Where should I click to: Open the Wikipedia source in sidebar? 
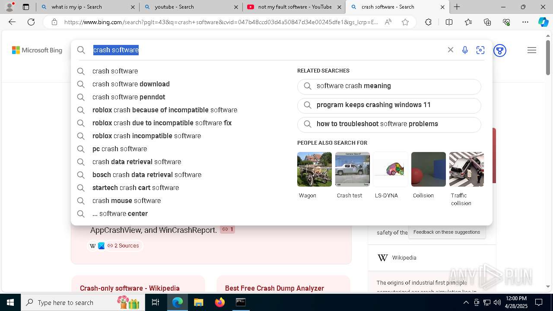point(404,258)
